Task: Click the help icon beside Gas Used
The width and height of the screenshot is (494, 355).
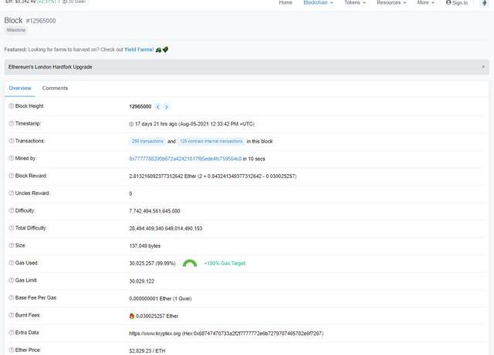Action: tap(11, 263)
